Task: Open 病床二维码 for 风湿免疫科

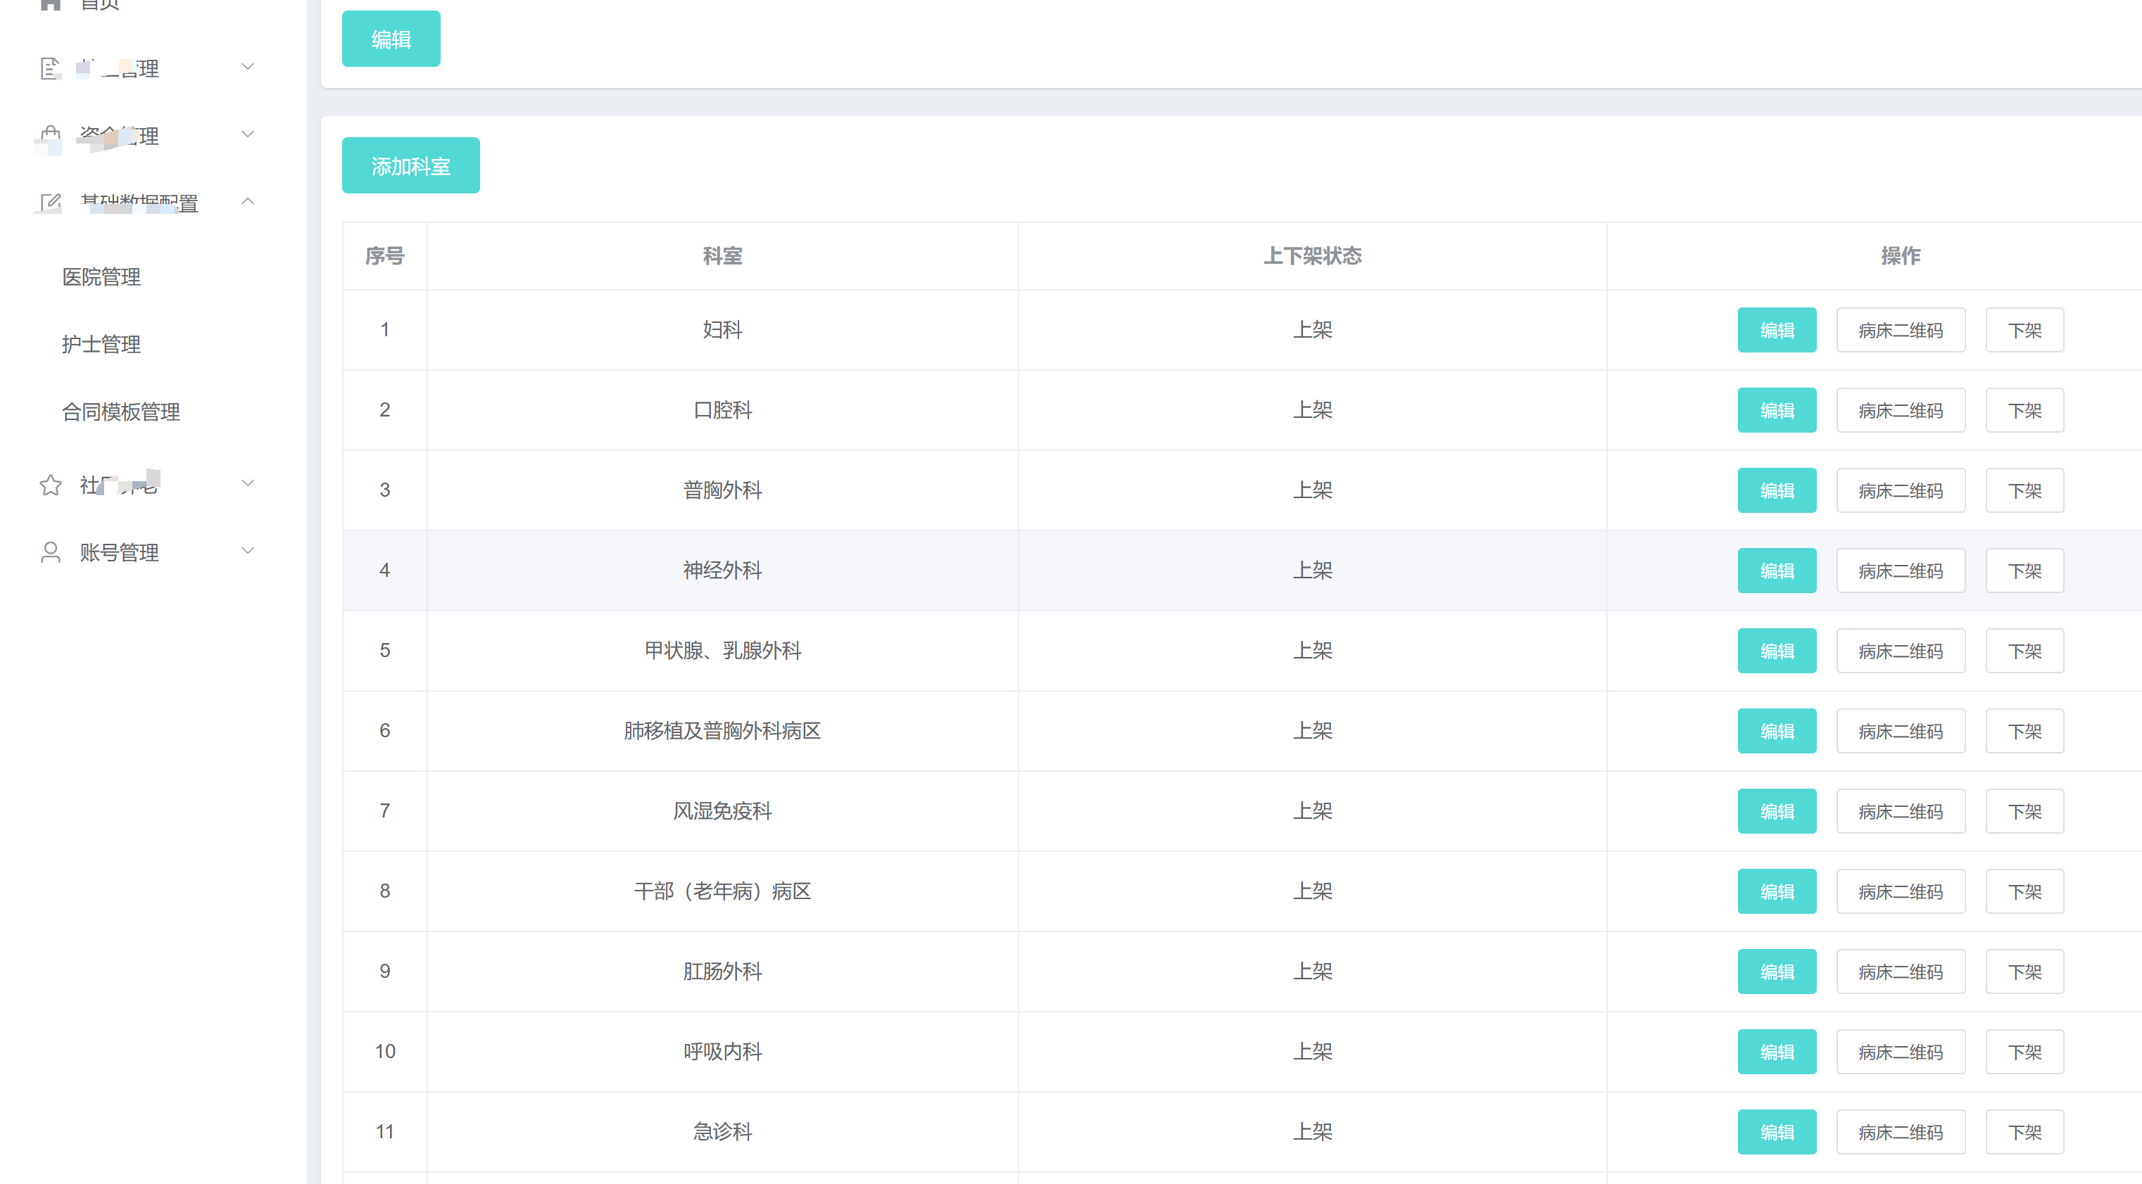Action: point(1901,811)
